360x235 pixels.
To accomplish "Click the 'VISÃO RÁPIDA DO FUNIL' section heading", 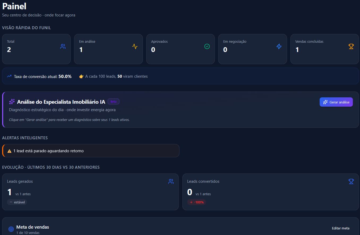I will [x=27, y=28].
